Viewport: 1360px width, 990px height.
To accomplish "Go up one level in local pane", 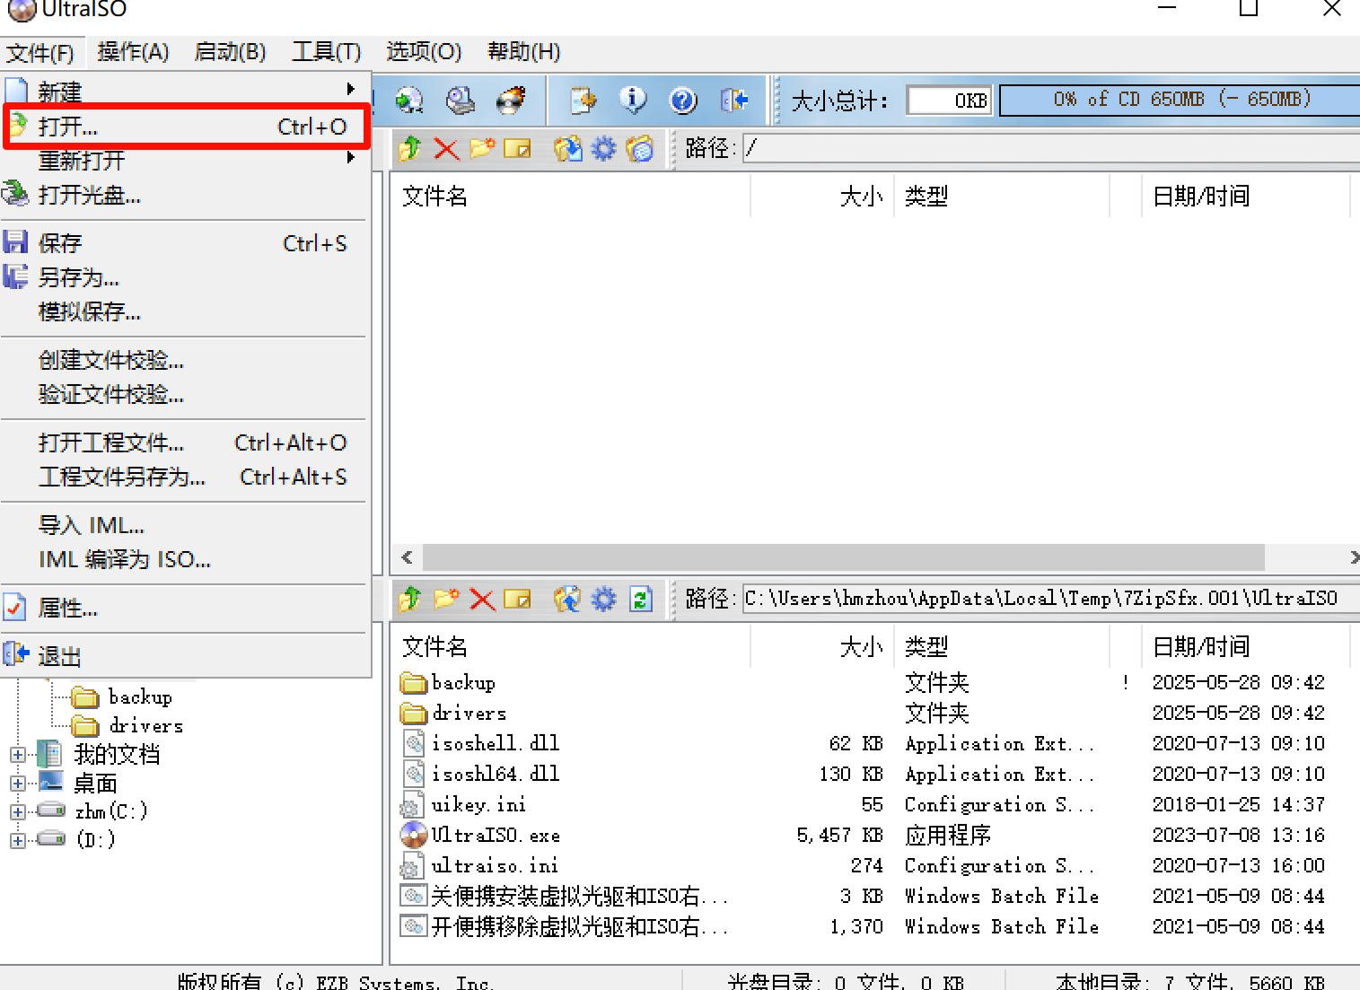I will 410,599.
